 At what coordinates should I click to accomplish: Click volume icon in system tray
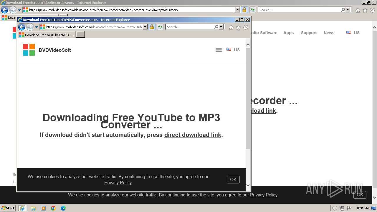(335, 208)
